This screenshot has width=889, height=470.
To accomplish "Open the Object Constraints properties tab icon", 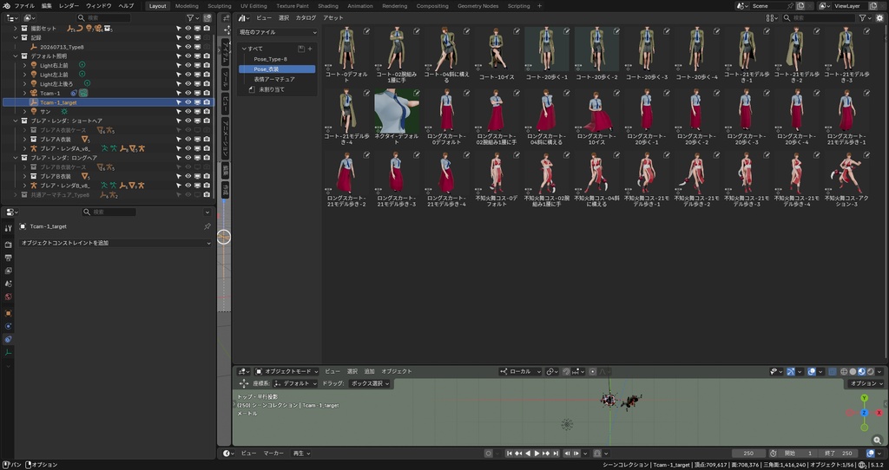I will click(x=8, y=339).
